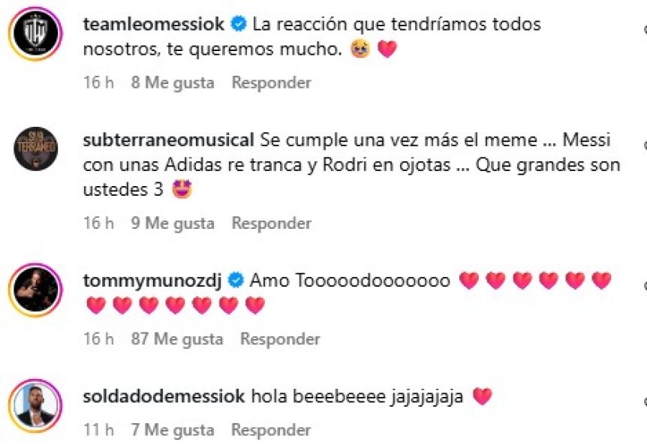647x448 pixels.
Task: Open soldadodemessiok username link
Action: pyautogui.click(x=164, y=396)
